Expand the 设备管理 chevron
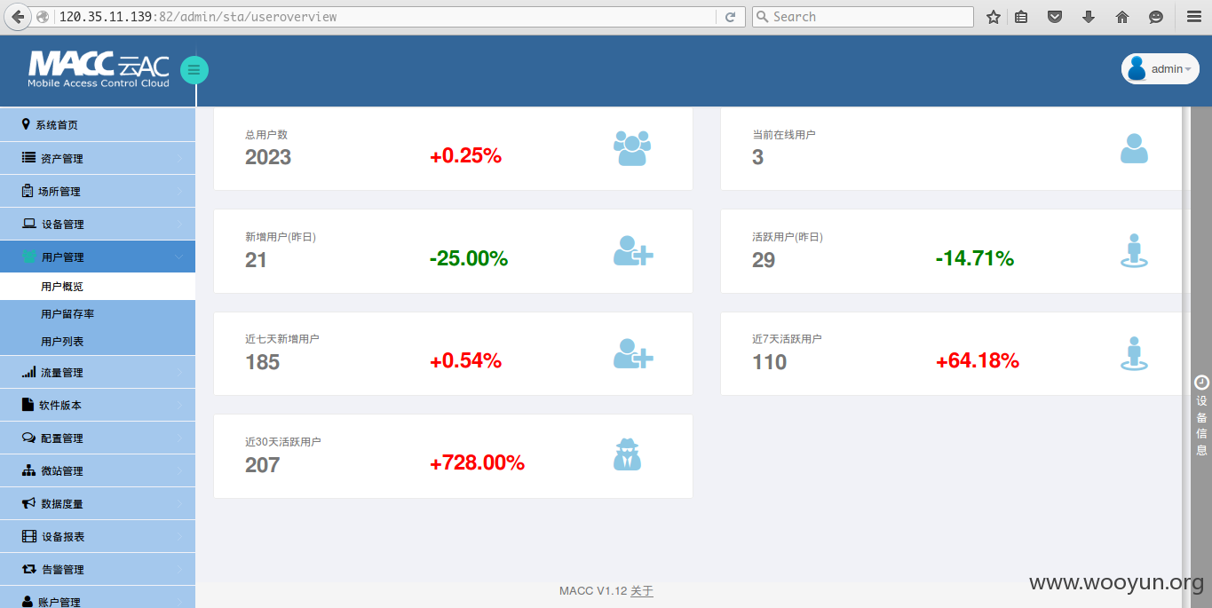The width and height of the screenshot is (1212, 608). (180, 224)
